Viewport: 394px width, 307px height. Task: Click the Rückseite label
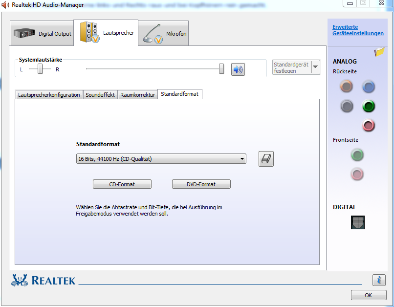(345, 71)
